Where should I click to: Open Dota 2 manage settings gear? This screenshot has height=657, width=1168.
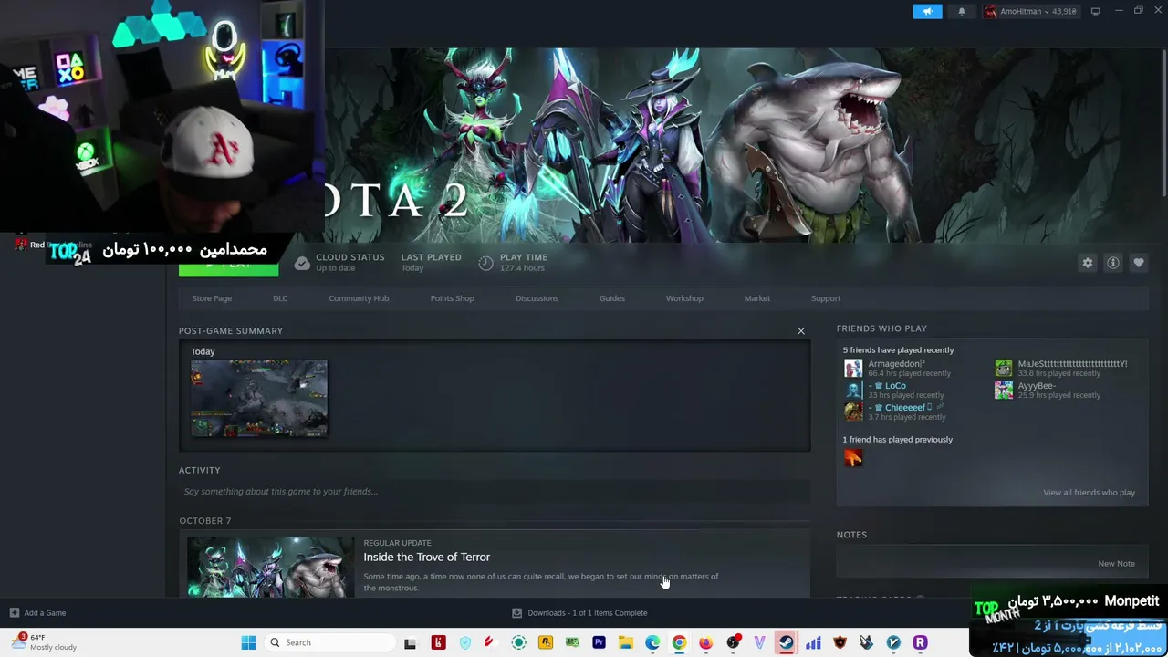tap(1087, 263)
